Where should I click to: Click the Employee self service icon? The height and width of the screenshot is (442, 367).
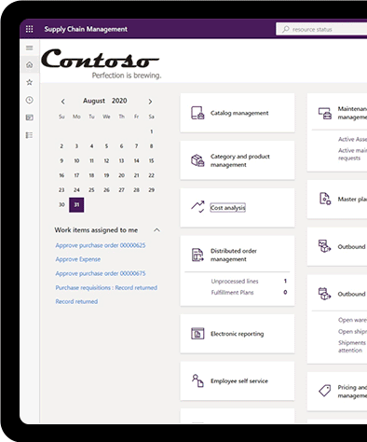tap(197, 380)
